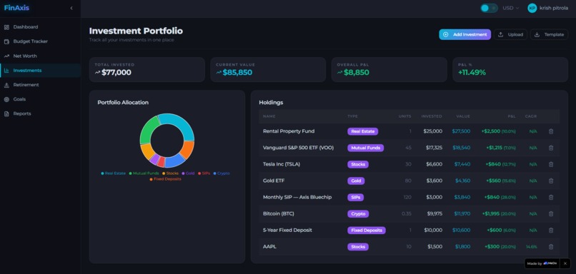Delete the Tesla Inc (TSLA) holding

pos(551,164)
